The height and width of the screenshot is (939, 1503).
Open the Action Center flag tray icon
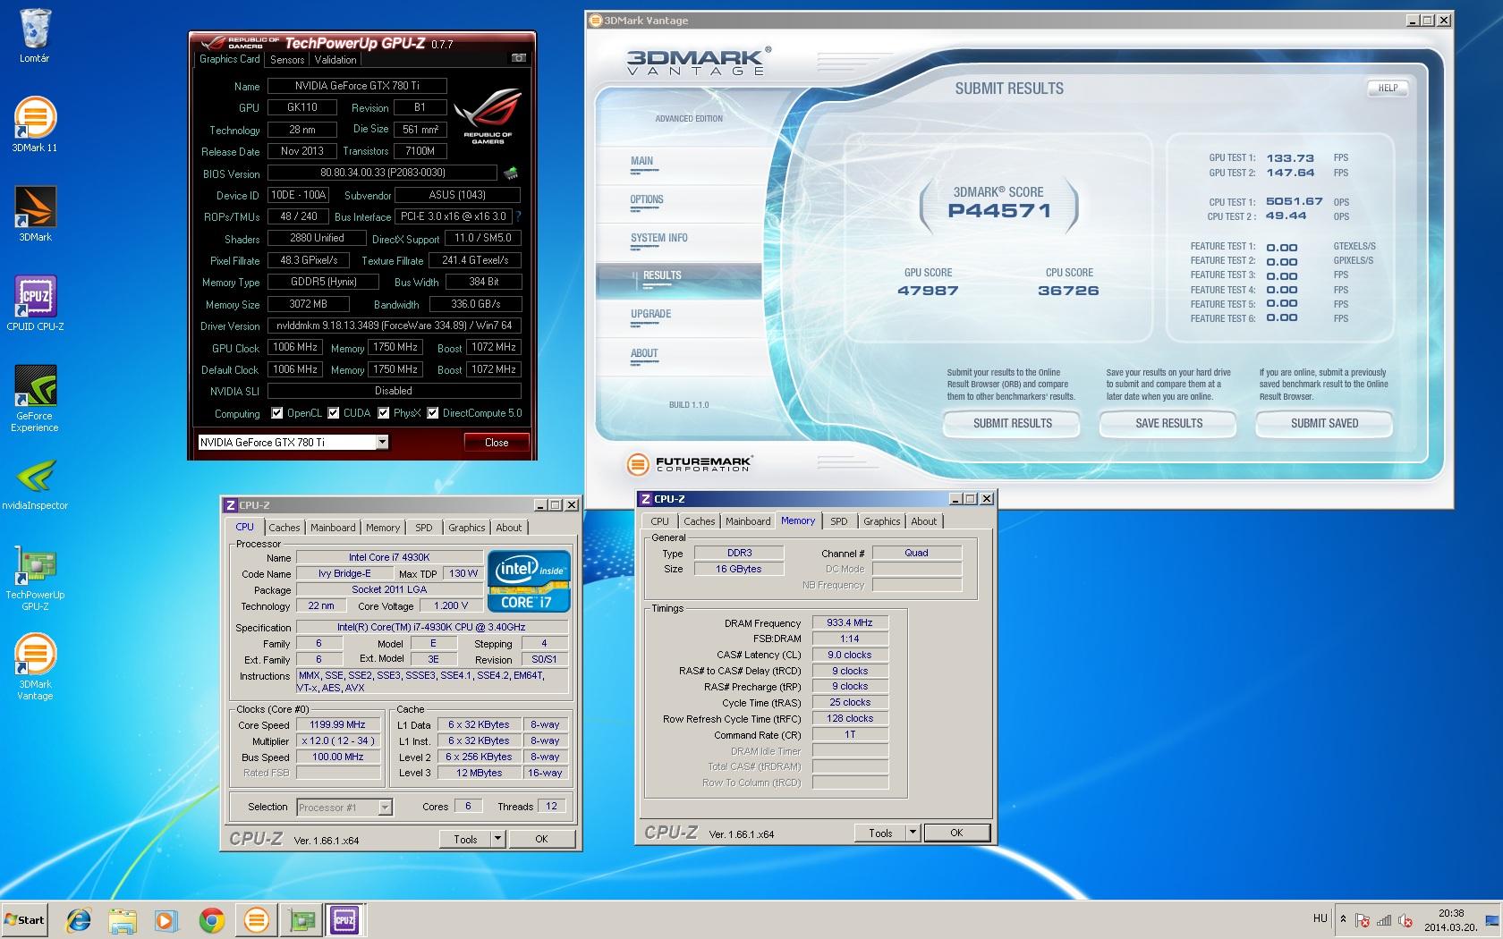[x=1362, y=919]
